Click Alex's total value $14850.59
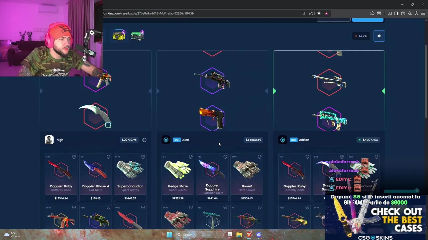The image size is (428, 240). 253,140
